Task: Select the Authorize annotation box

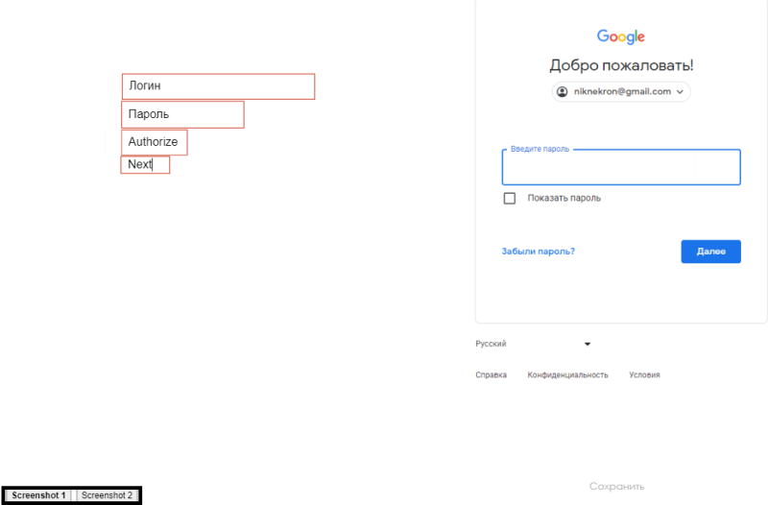Action: pos(154,142)
